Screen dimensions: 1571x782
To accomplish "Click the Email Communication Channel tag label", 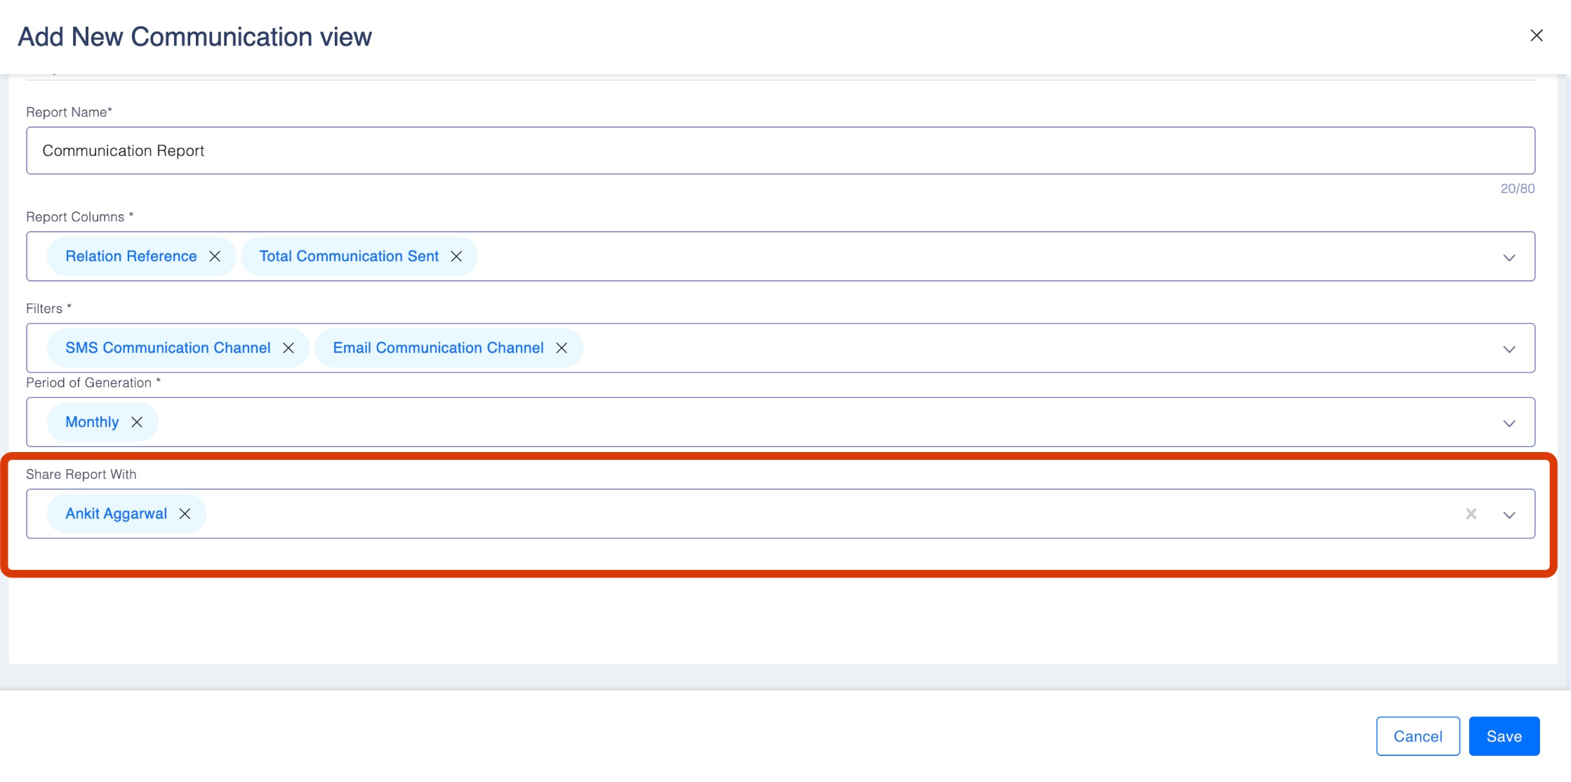I will 438,348.
